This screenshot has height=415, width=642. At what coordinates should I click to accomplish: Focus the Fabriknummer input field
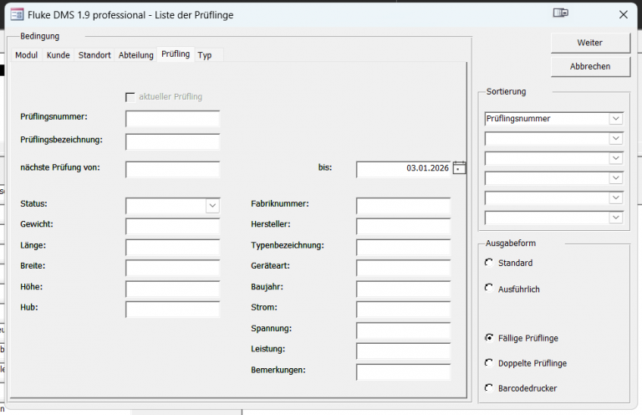pos(403,206)
